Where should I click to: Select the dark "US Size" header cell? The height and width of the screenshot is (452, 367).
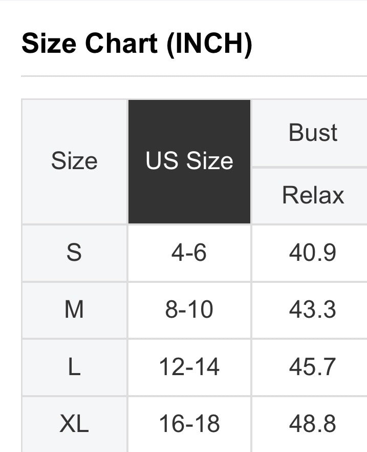[189, 161]
